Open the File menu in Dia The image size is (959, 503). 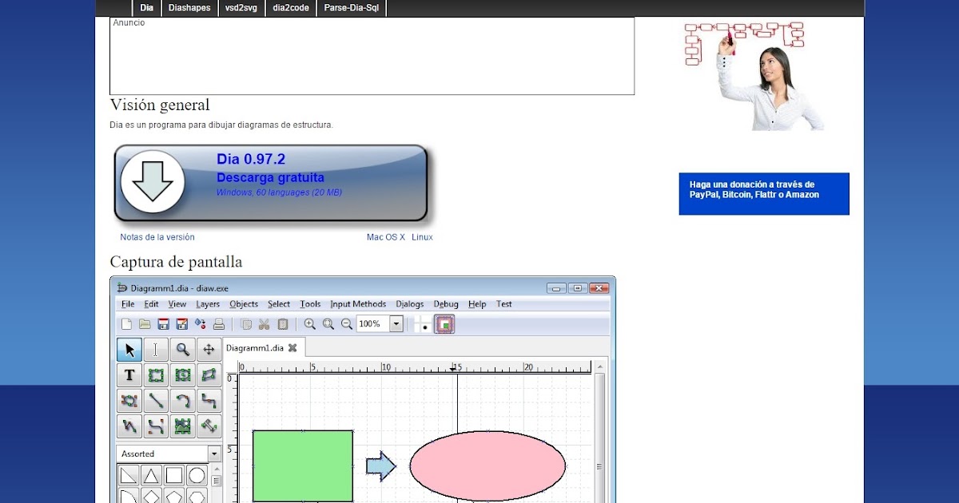(128, 304)
